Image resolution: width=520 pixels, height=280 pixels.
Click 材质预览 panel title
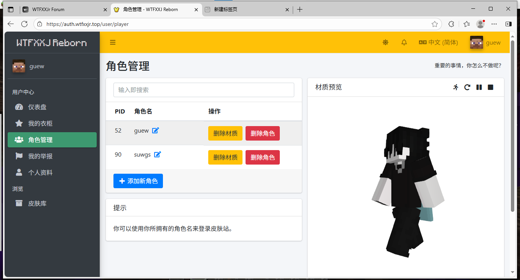point(329,87)
